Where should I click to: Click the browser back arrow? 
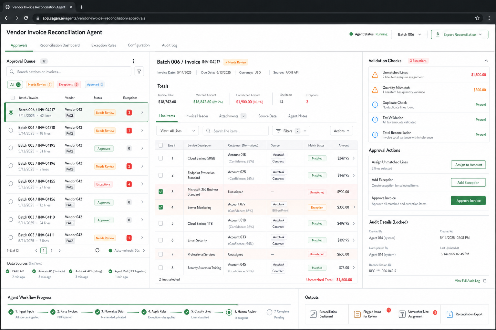[x=7, y=18]
